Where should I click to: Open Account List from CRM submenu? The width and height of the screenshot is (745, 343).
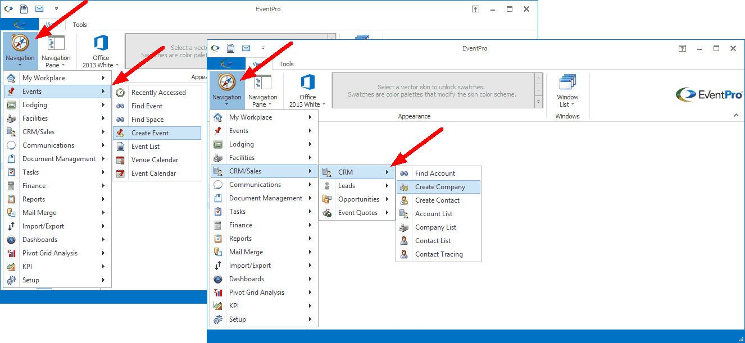click(438, 214)
